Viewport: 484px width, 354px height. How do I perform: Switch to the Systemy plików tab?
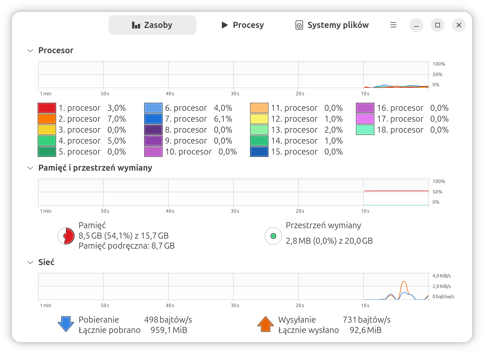(332, 25)
